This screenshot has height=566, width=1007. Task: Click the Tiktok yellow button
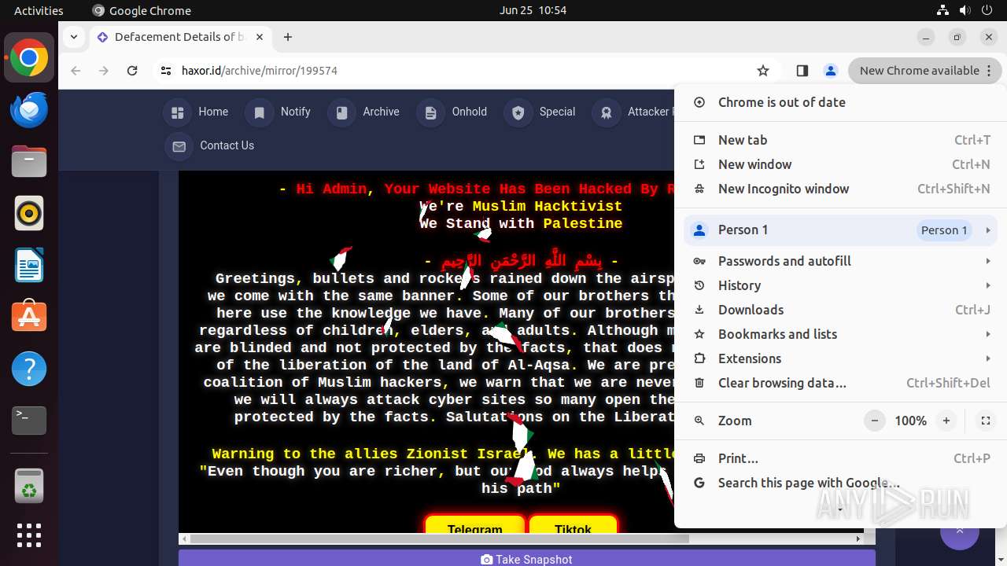pos(573,525)
